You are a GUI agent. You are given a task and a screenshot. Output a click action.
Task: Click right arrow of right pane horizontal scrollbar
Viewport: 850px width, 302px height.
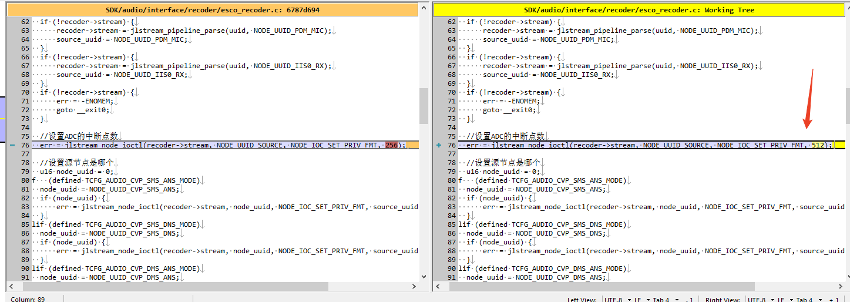[841, 286]
